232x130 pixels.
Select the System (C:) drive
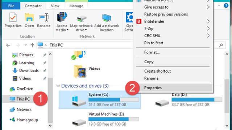tap(100, 100)
